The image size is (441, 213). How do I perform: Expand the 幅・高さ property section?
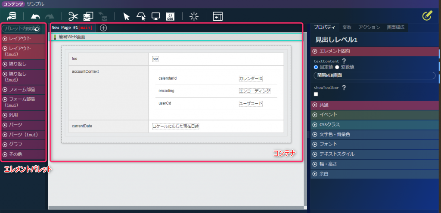click(375, 164)
